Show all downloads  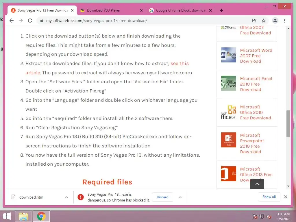point(269,197)
